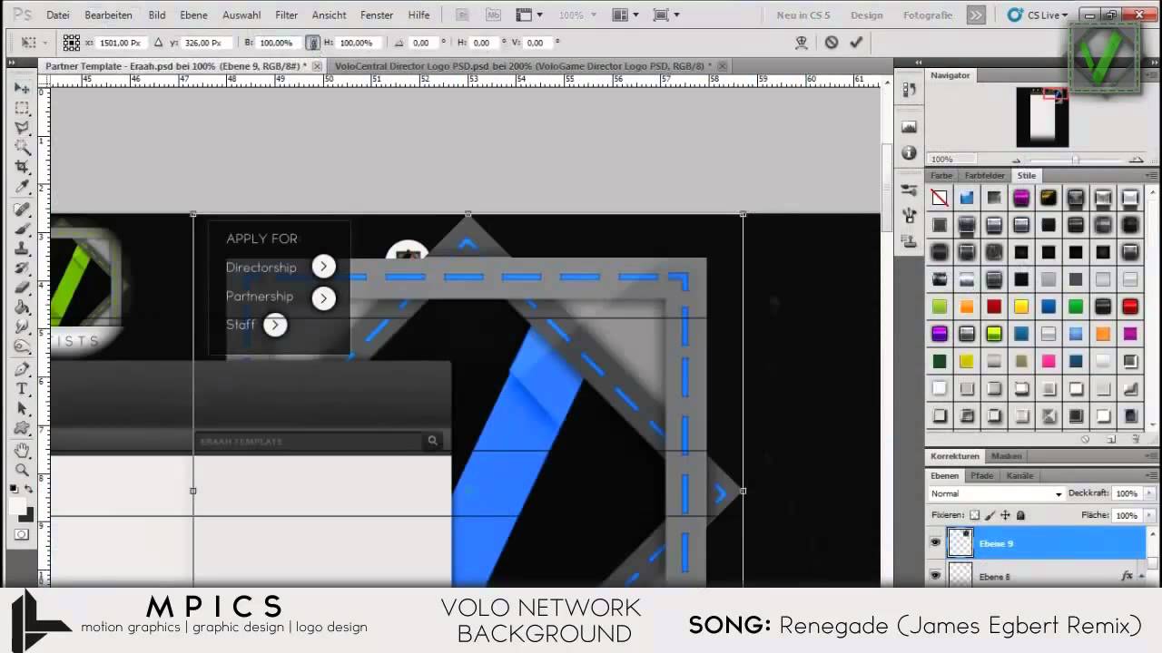Screen dimensions: 1162x653
Task: Select the Hand tool
Action: point(22,451)
